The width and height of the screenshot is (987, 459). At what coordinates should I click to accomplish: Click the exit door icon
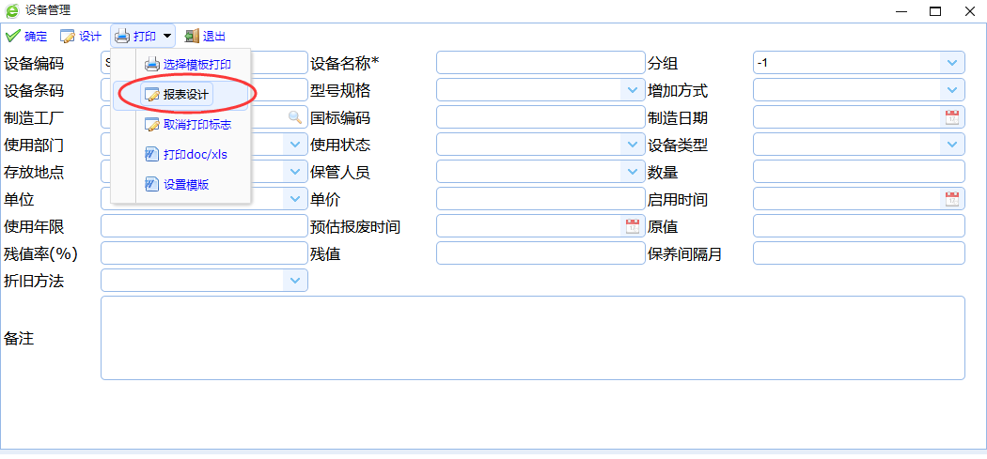point(192,37)
